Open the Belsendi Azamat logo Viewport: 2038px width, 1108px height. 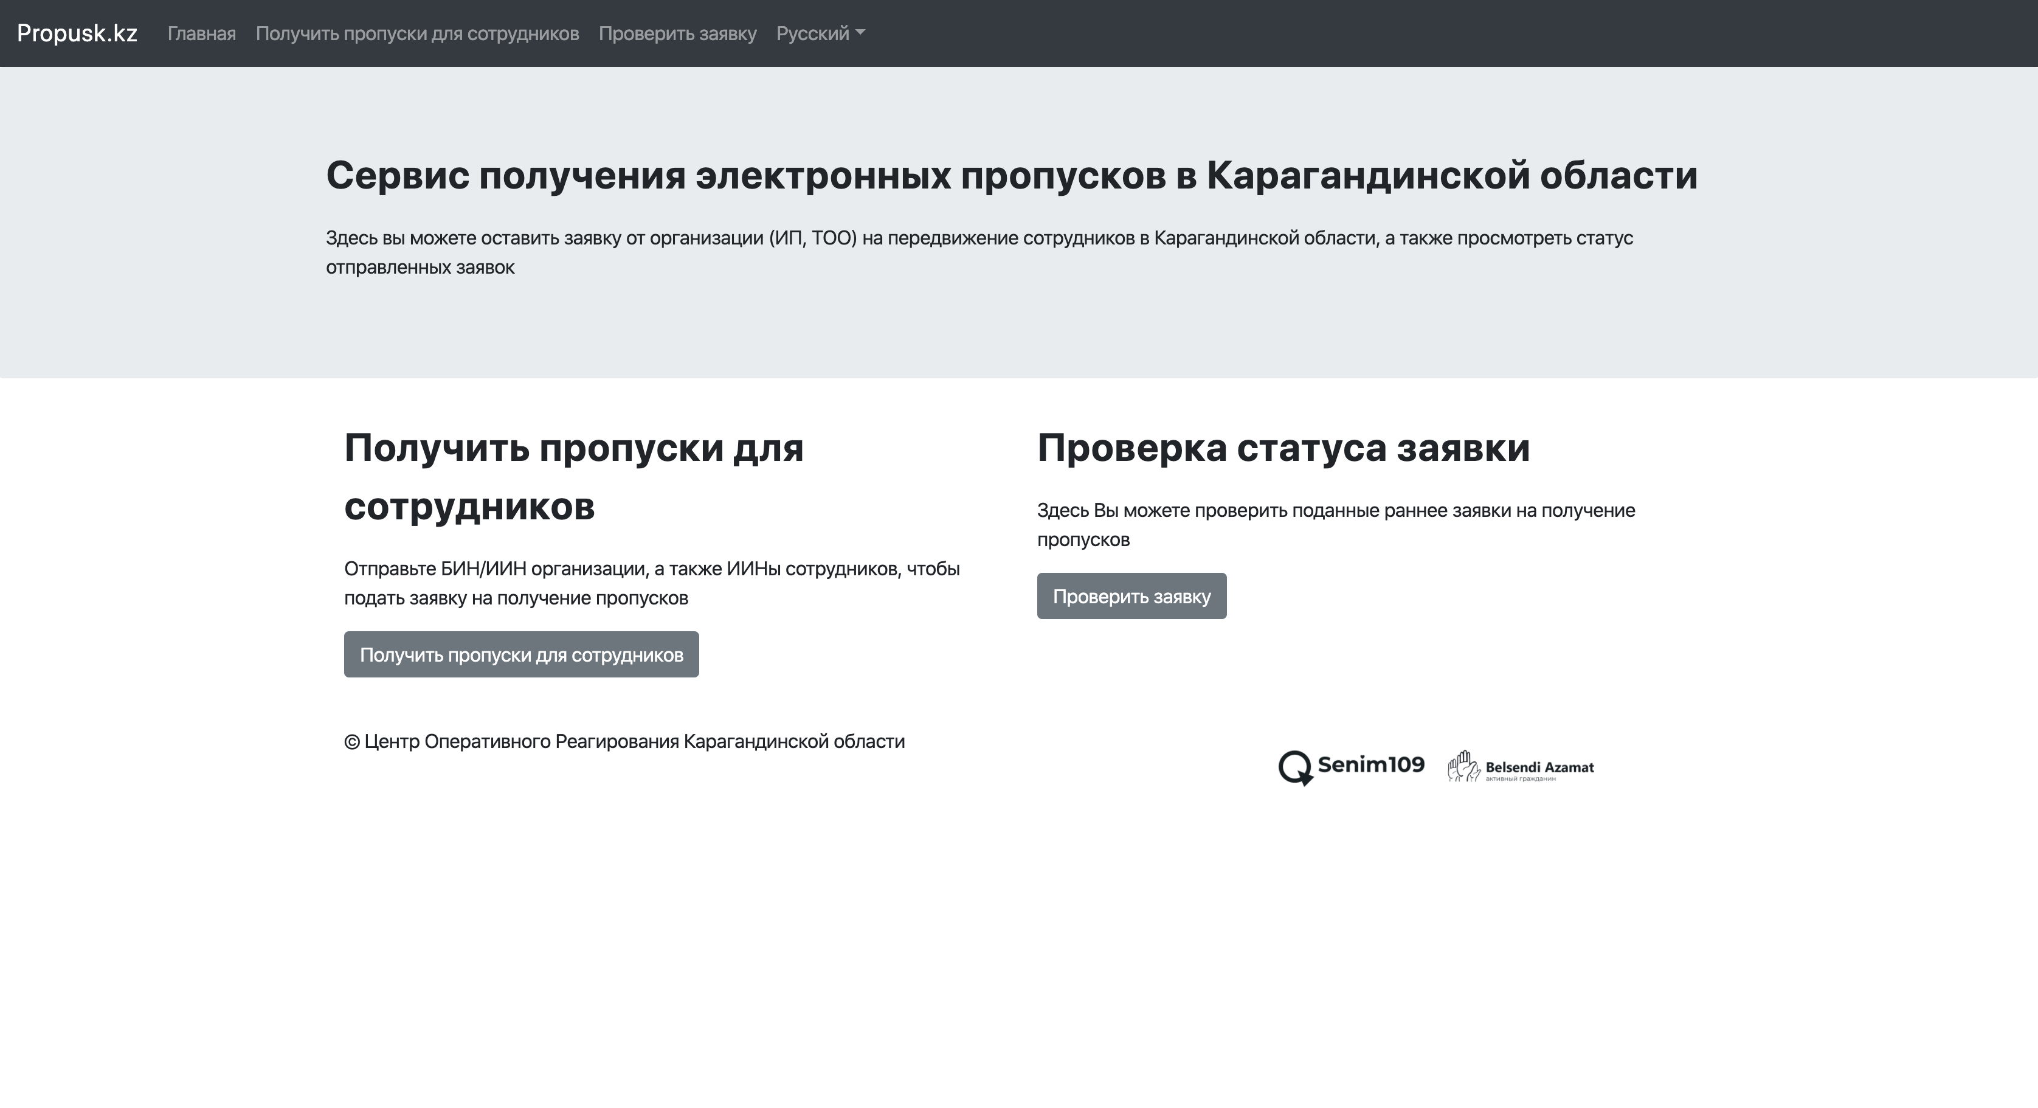[x=1521, y=767]
